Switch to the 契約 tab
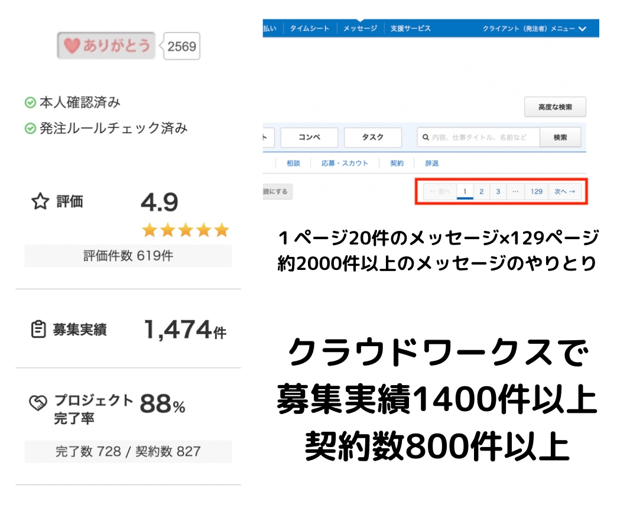617x515 pixels. point(397,163)
